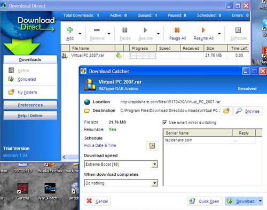Sort by File Name column header

point(92,48)
